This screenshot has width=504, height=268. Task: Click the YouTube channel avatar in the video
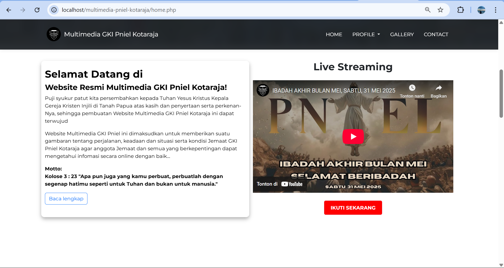point(263,90)
